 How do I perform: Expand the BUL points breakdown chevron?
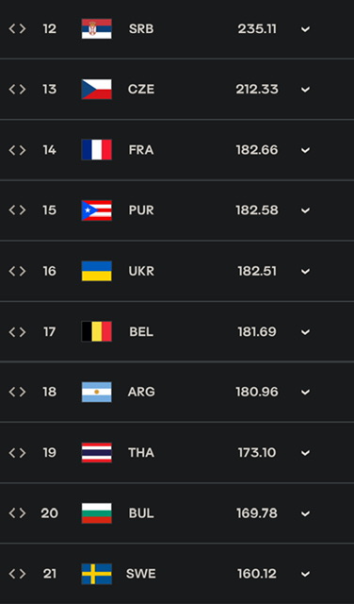pos(305,513)
